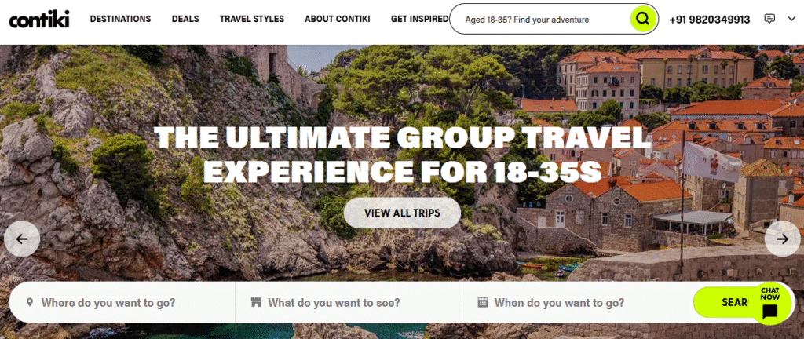Open the About Contiki menu
The image size is (804, 339).
pos(338,19)
